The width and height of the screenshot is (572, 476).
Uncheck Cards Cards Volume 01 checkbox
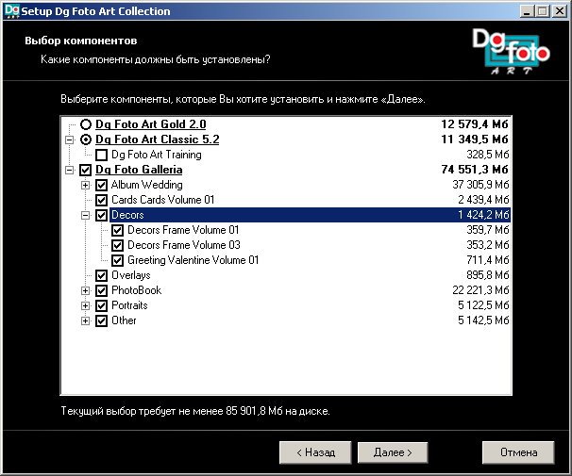(101, 200)
